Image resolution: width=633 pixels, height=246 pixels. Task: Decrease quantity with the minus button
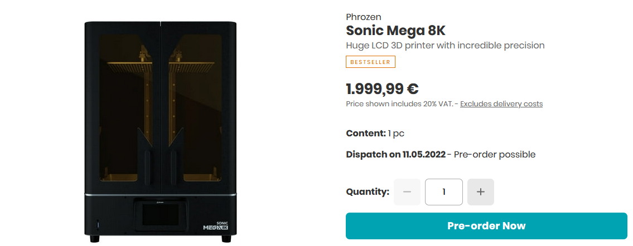(407, 192)
